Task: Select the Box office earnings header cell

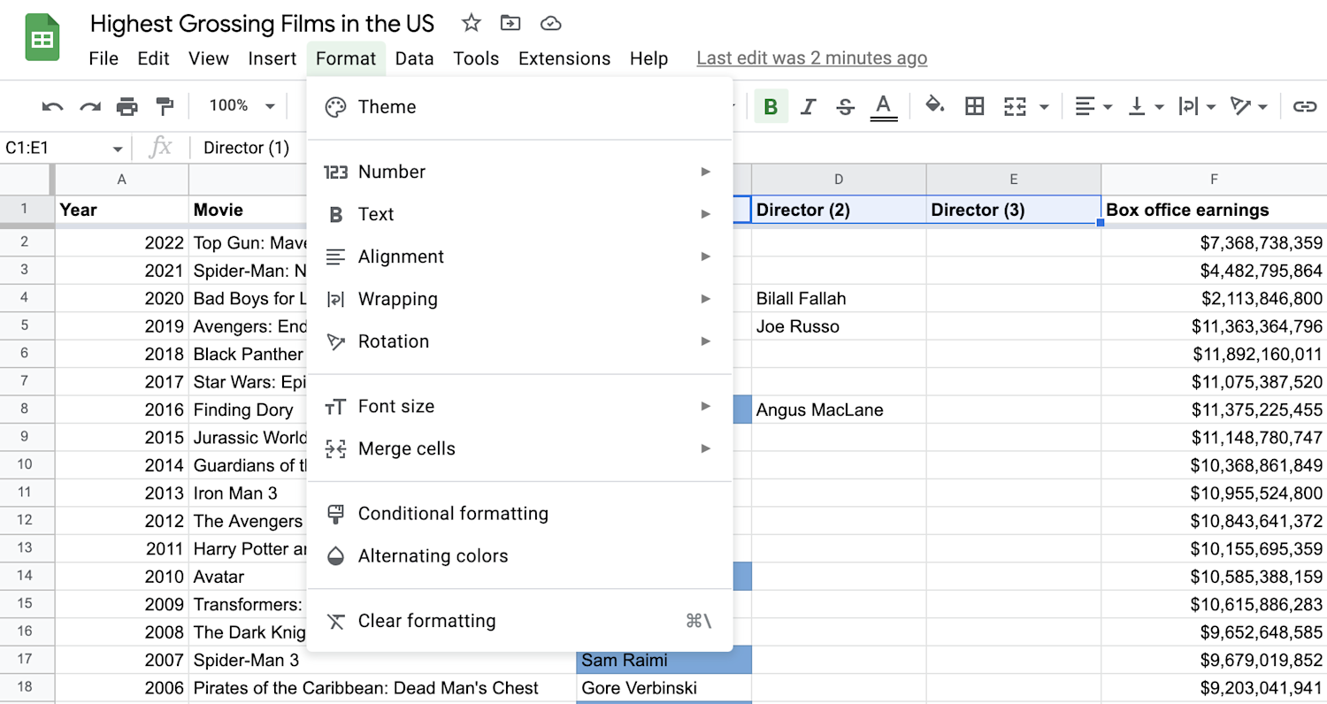Action: [x=1214, y=210]
